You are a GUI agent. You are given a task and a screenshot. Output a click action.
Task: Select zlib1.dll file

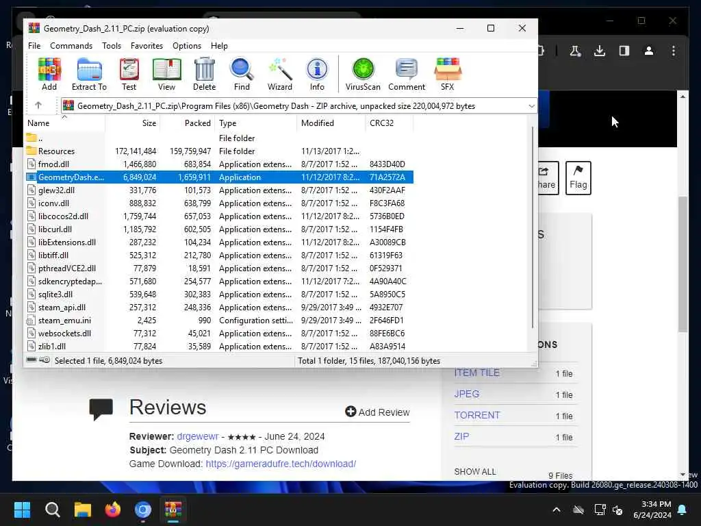219,346
